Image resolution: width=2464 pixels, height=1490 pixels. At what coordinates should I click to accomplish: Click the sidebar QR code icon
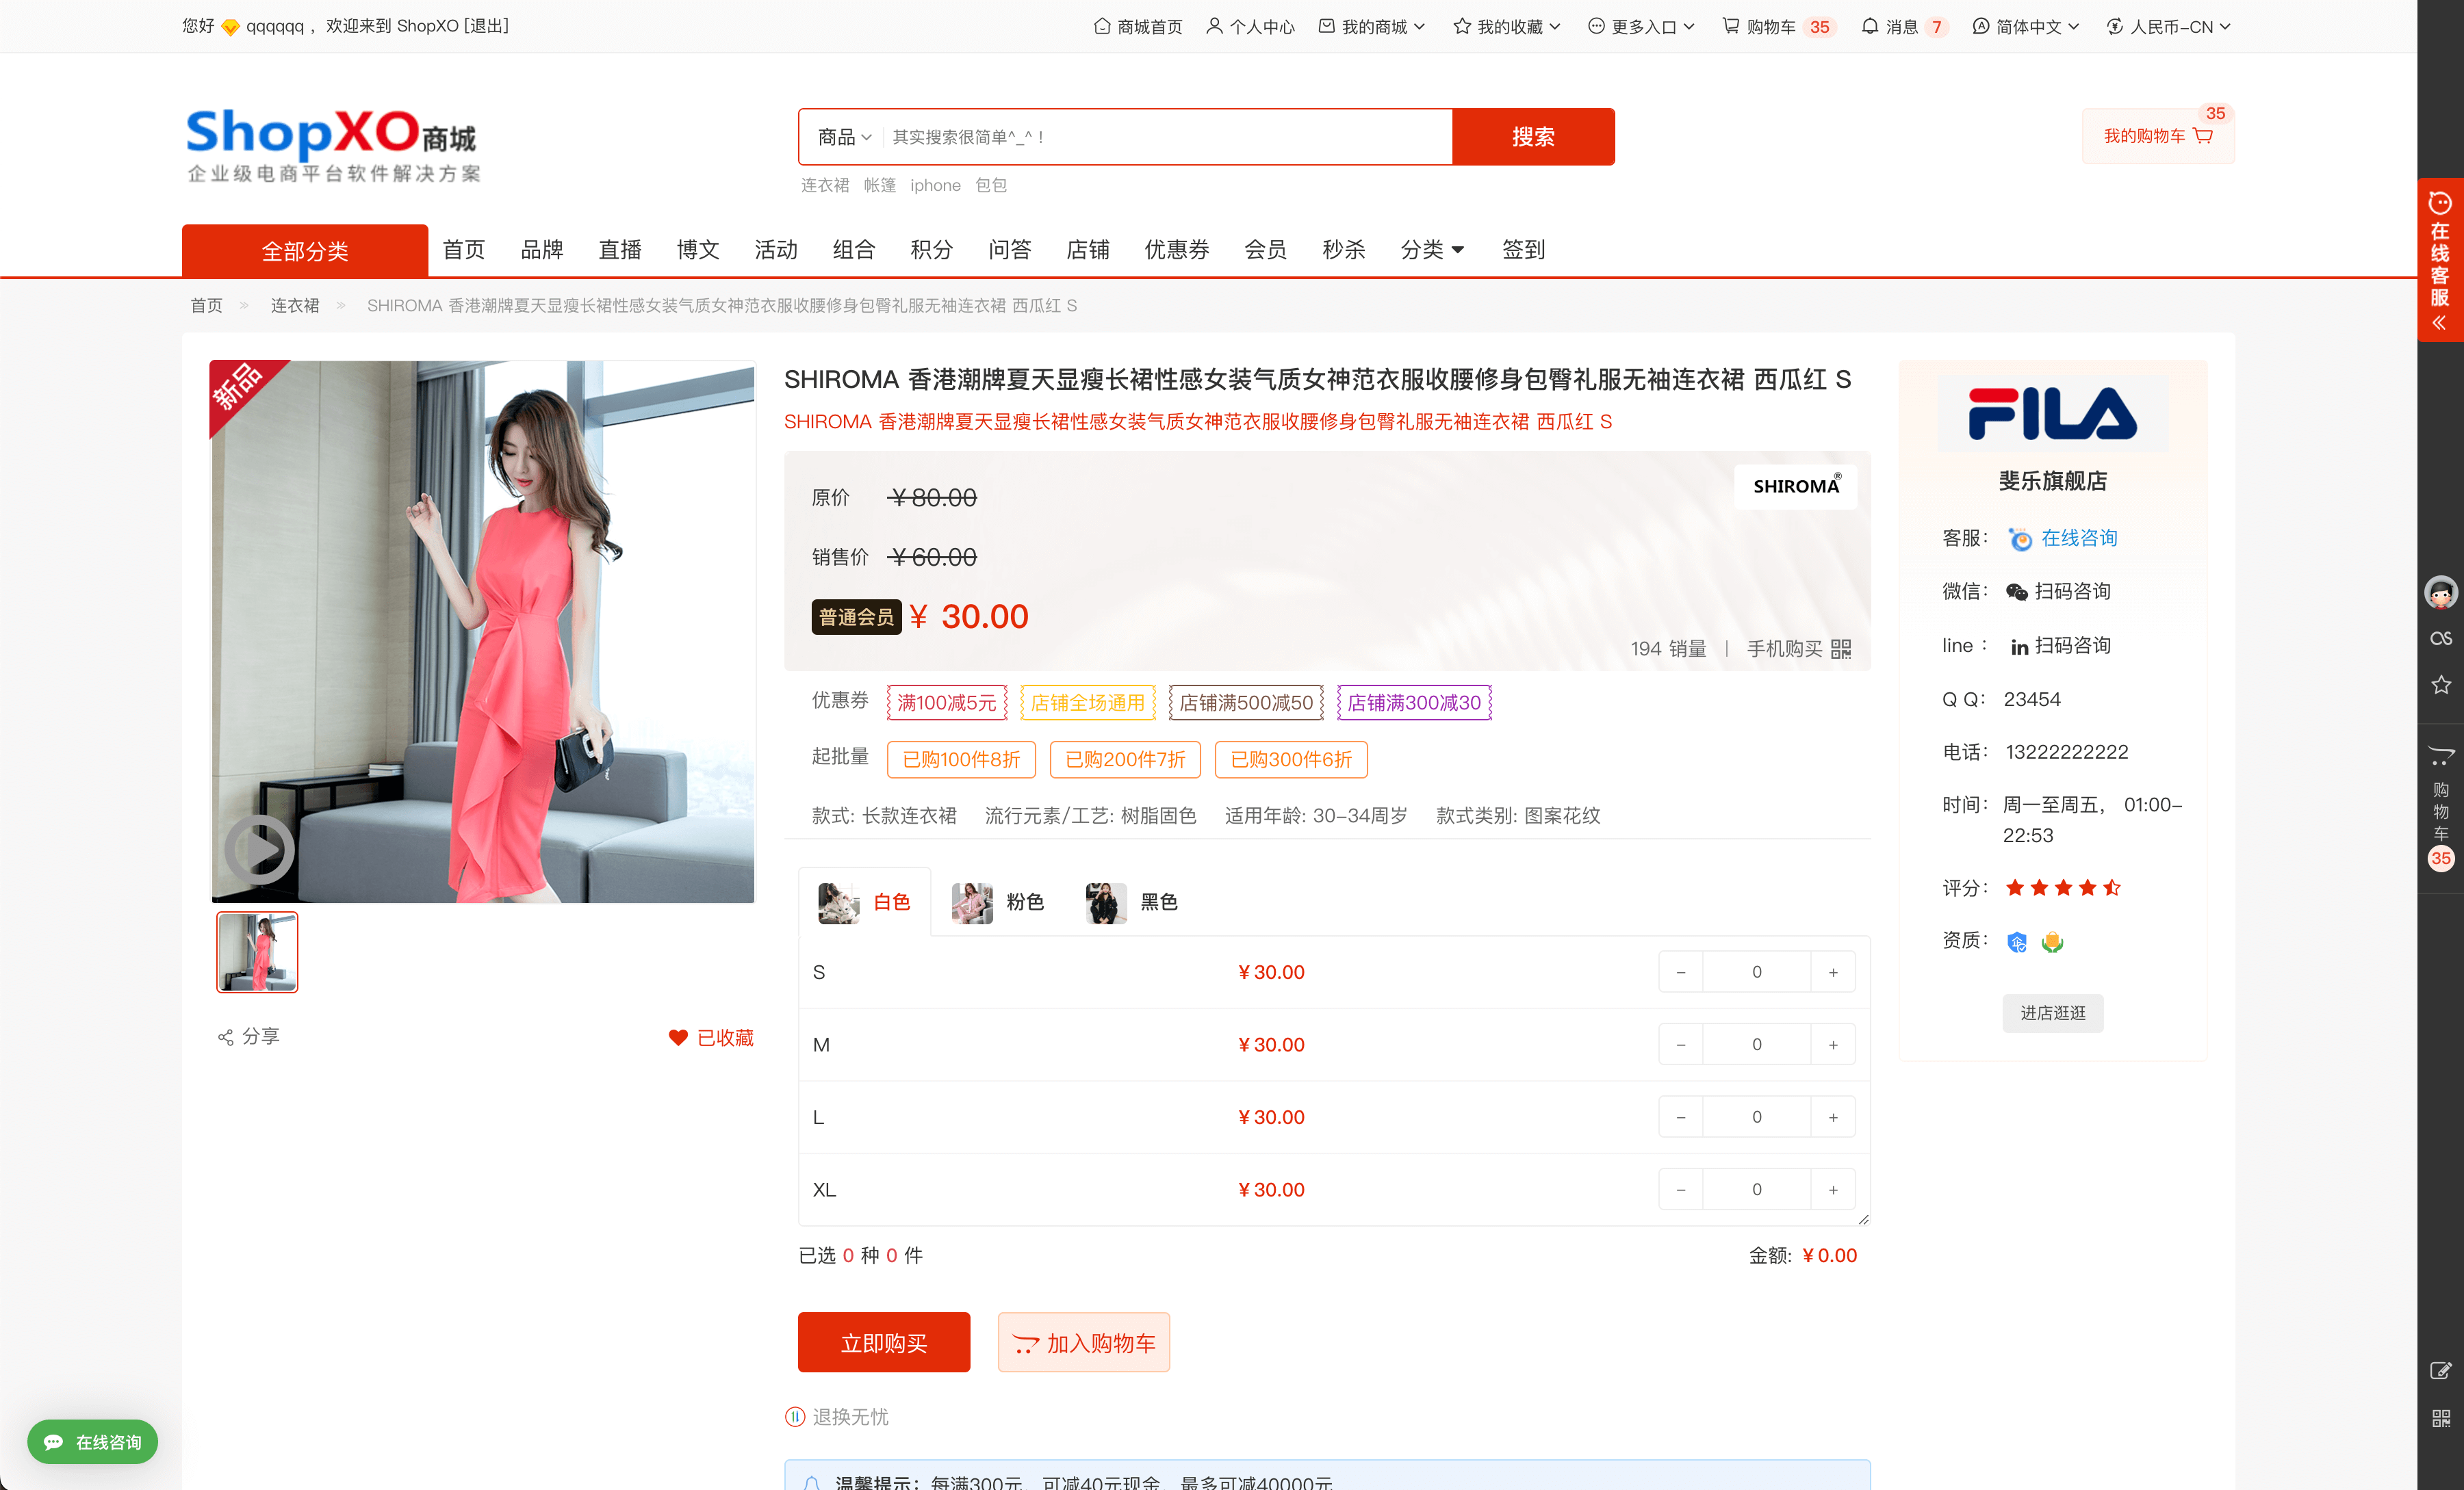tap(2441, 1418)
